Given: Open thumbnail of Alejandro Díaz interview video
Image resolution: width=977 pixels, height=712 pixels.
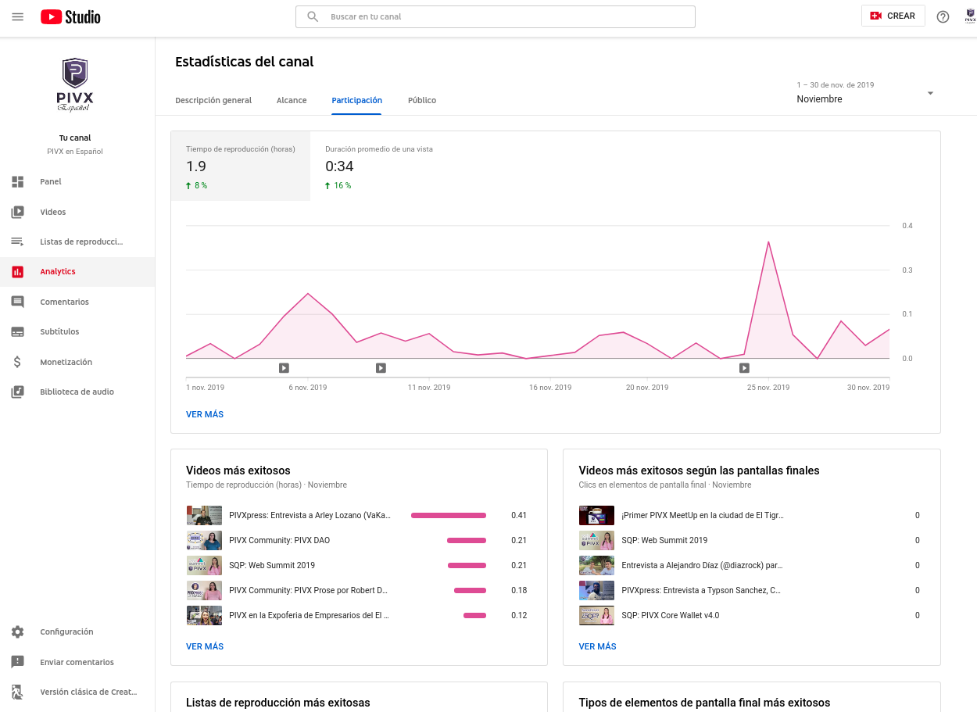Looking at the screenshot, I should click(596, 565).
